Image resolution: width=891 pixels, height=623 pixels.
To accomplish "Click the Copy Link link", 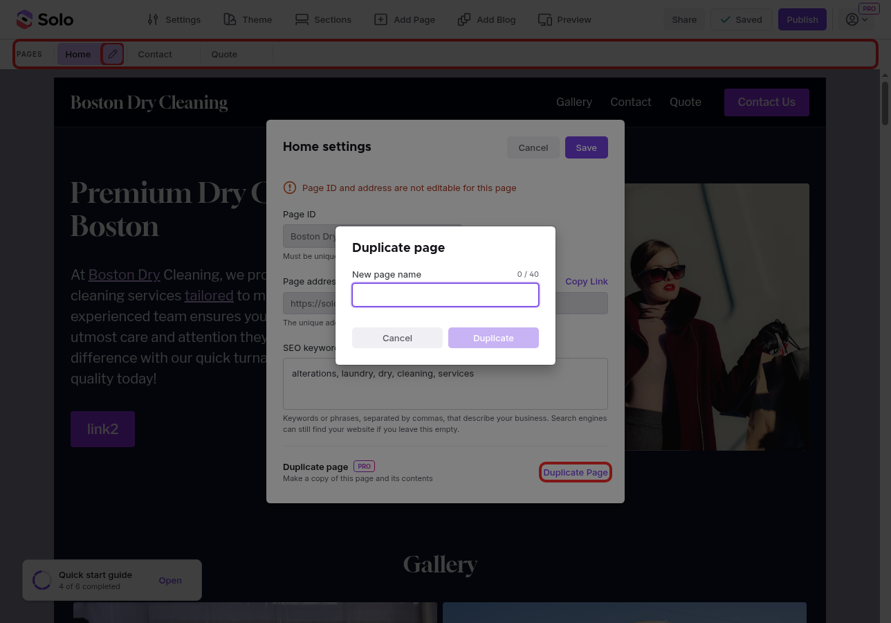I will pos(587,281).
